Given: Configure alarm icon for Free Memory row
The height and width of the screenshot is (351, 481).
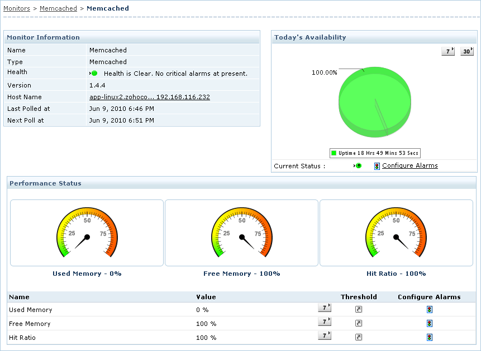Looking at the screenshot, I should 430,323.
